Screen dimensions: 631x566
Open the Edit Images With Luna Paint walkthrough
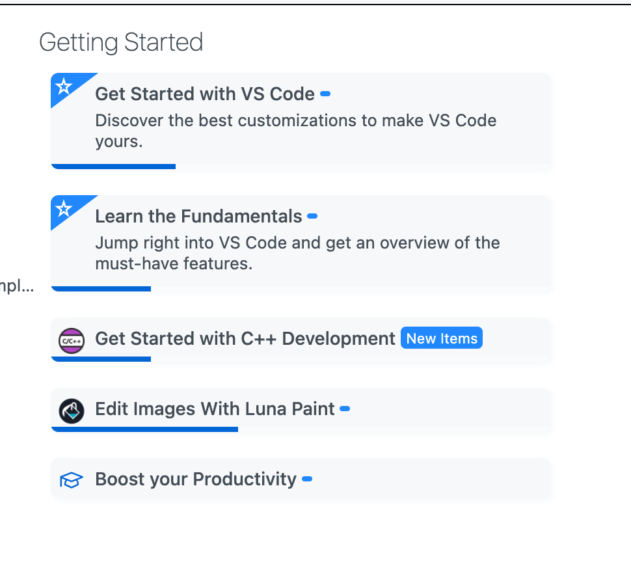pyautogui.click(x=215, y=409)
